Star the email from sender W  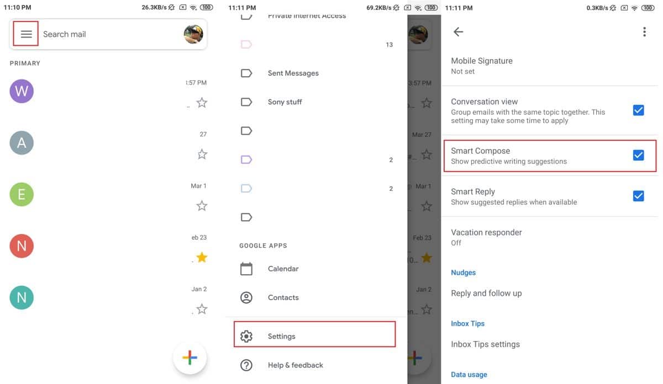pyautogui.click(x=202, y=103)
